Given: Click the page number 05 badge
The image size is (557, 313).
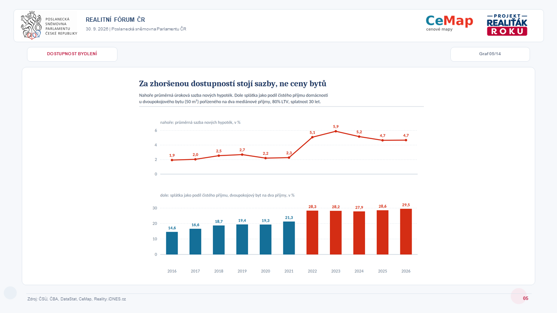Looking at the screenshot, I should click(x=526, y=299).
